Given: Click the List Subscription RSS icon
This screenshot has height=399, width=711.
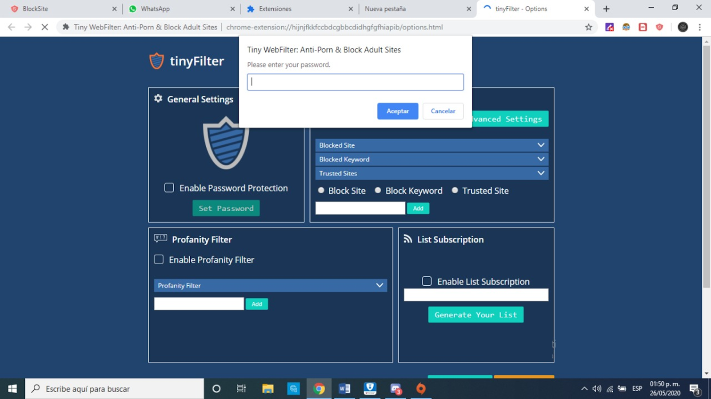Looking at the screenshot, I should (407, 239).
